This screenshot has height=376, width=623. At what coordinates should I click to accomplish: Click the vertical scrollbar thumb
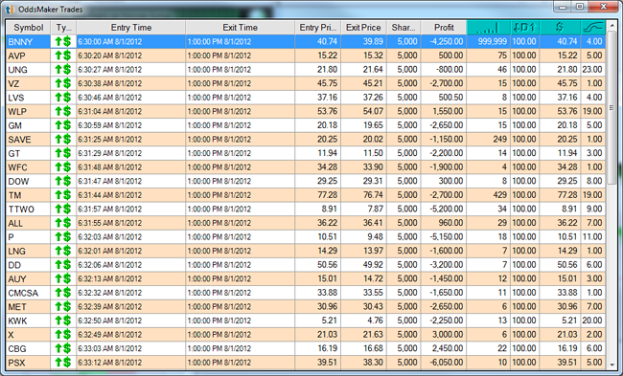[611, 108]
